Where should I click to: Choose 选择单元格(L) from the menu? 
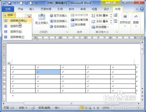point(18,21)
